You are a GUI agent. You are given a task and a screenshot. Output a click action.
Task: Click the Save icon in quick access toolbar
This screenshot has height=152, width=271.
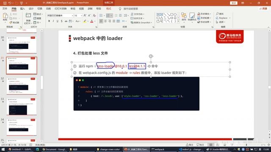click(5, 3)
